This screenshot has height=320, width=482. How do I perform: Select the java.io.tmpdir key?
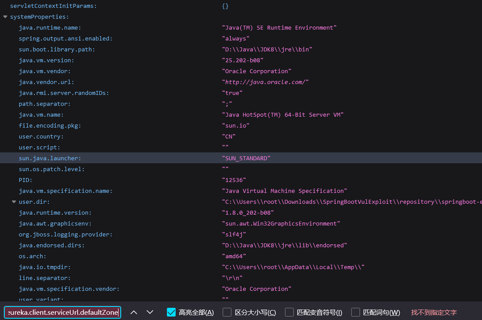click(44, 267)
